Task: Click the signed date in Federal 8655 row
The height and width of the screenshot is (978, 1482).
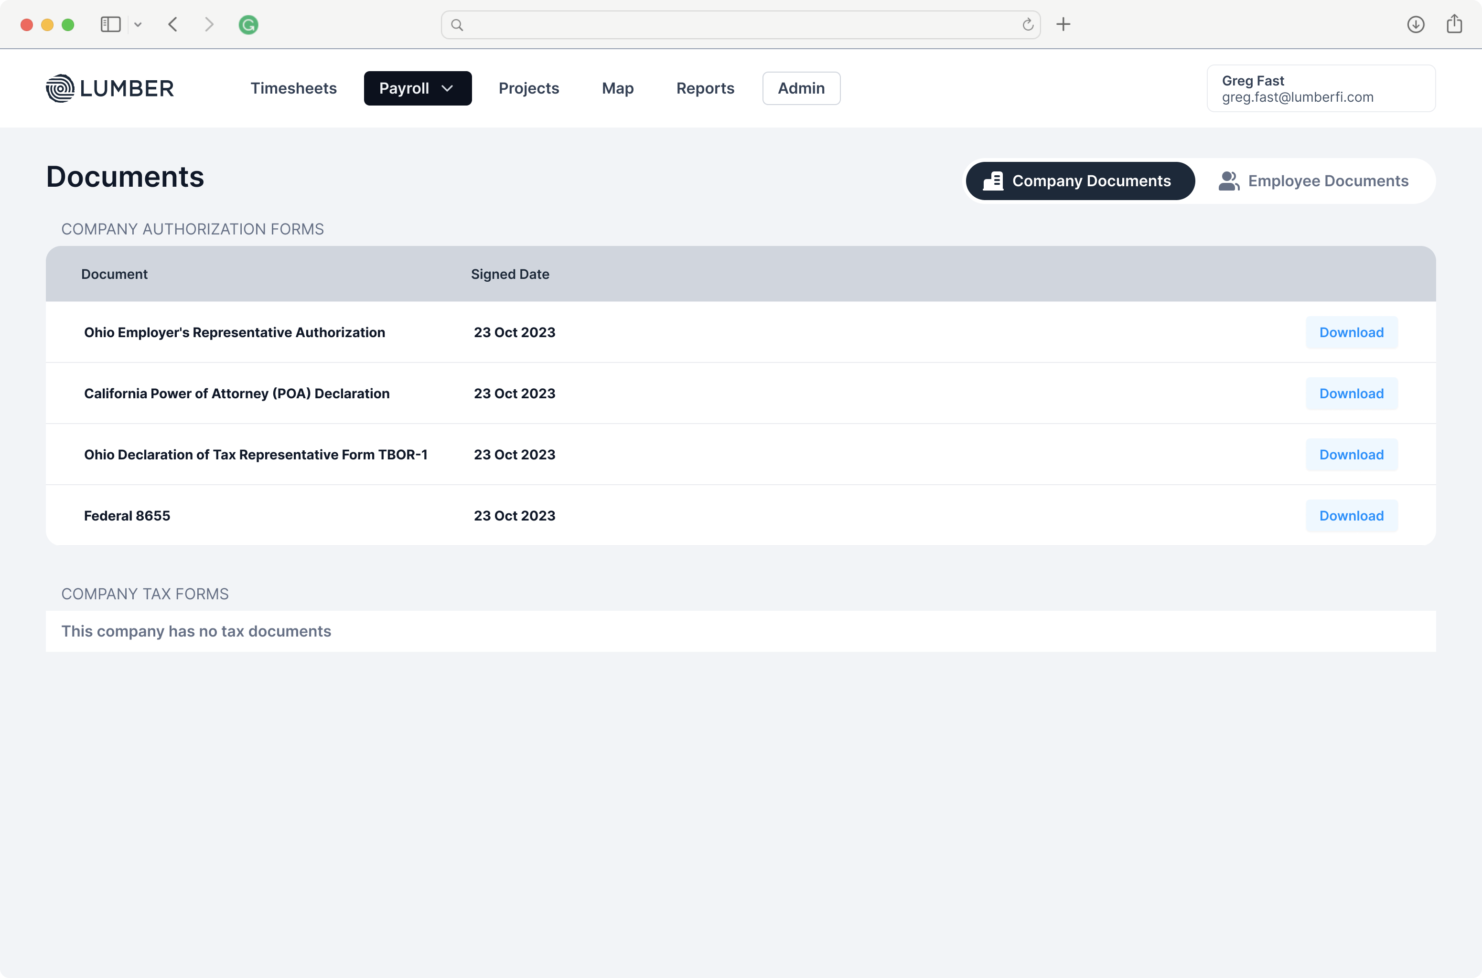Action: coord(514,516)
